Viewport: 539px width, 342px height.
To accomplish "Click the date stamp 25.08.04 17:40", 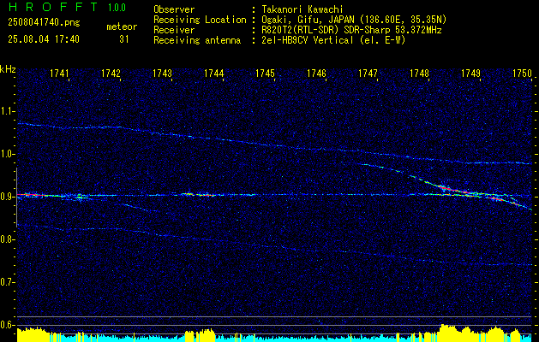I will [44, 39].
